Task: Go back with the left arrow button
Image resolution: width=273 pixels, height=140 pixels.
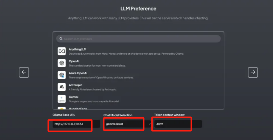Action: pos(24,72)
